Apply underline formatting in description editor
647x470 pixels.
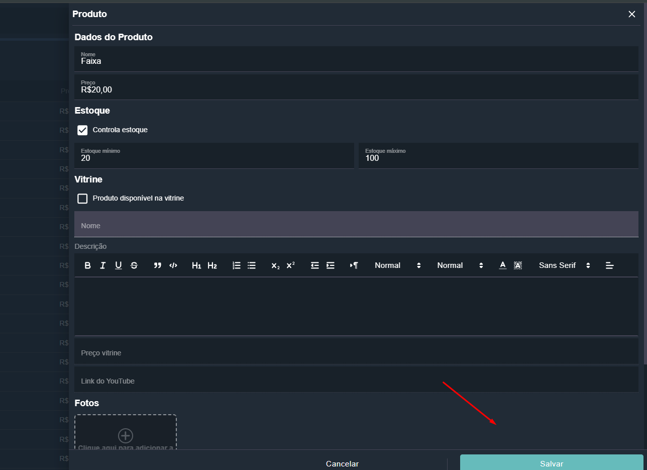(119, 265)
